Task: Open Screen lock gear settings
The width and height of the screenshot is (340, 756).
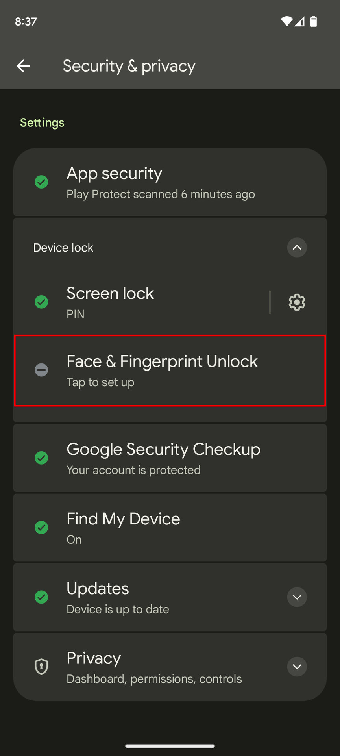Action: tap(297, 302)
